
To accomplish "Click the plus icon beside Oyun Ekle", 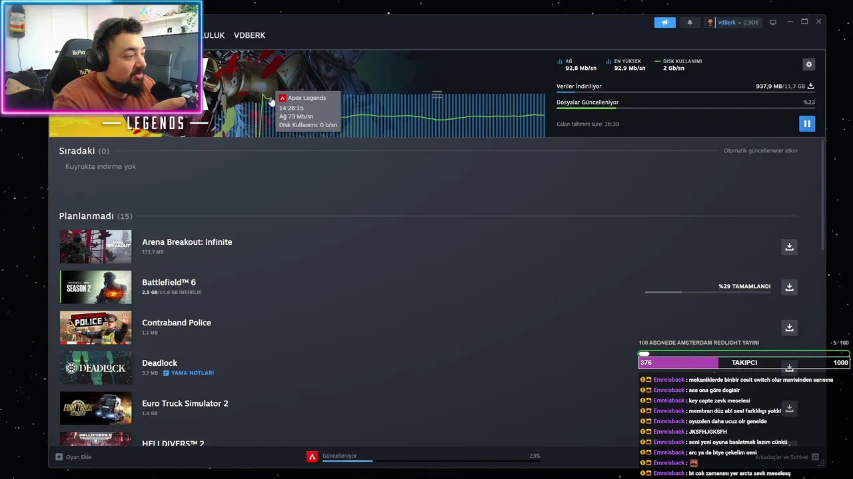I will tap(59, 457).
